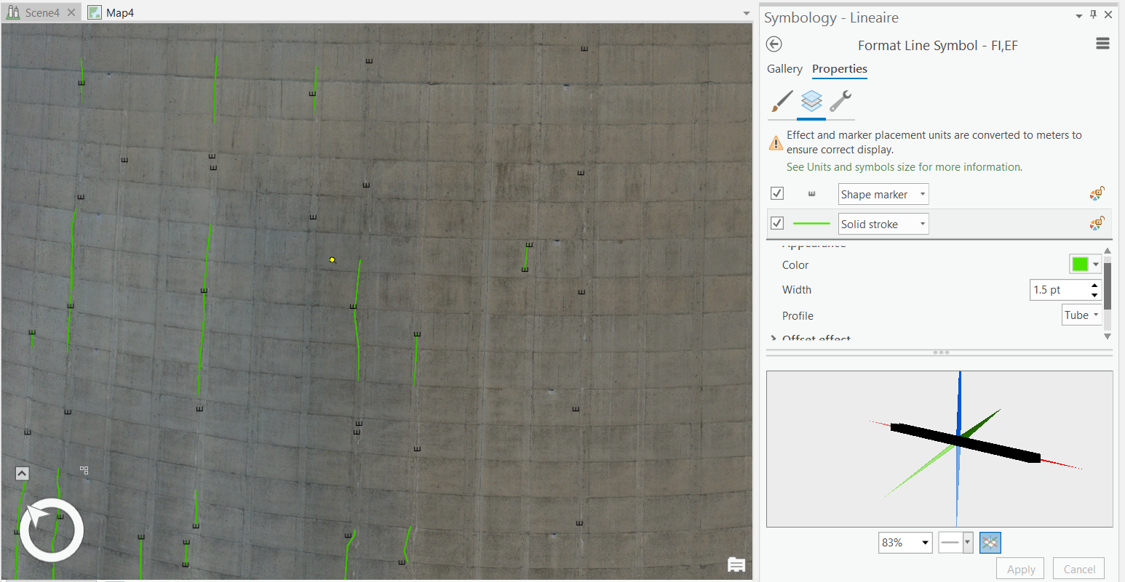Toggle the 3D axes preview button

click(990, 543)
